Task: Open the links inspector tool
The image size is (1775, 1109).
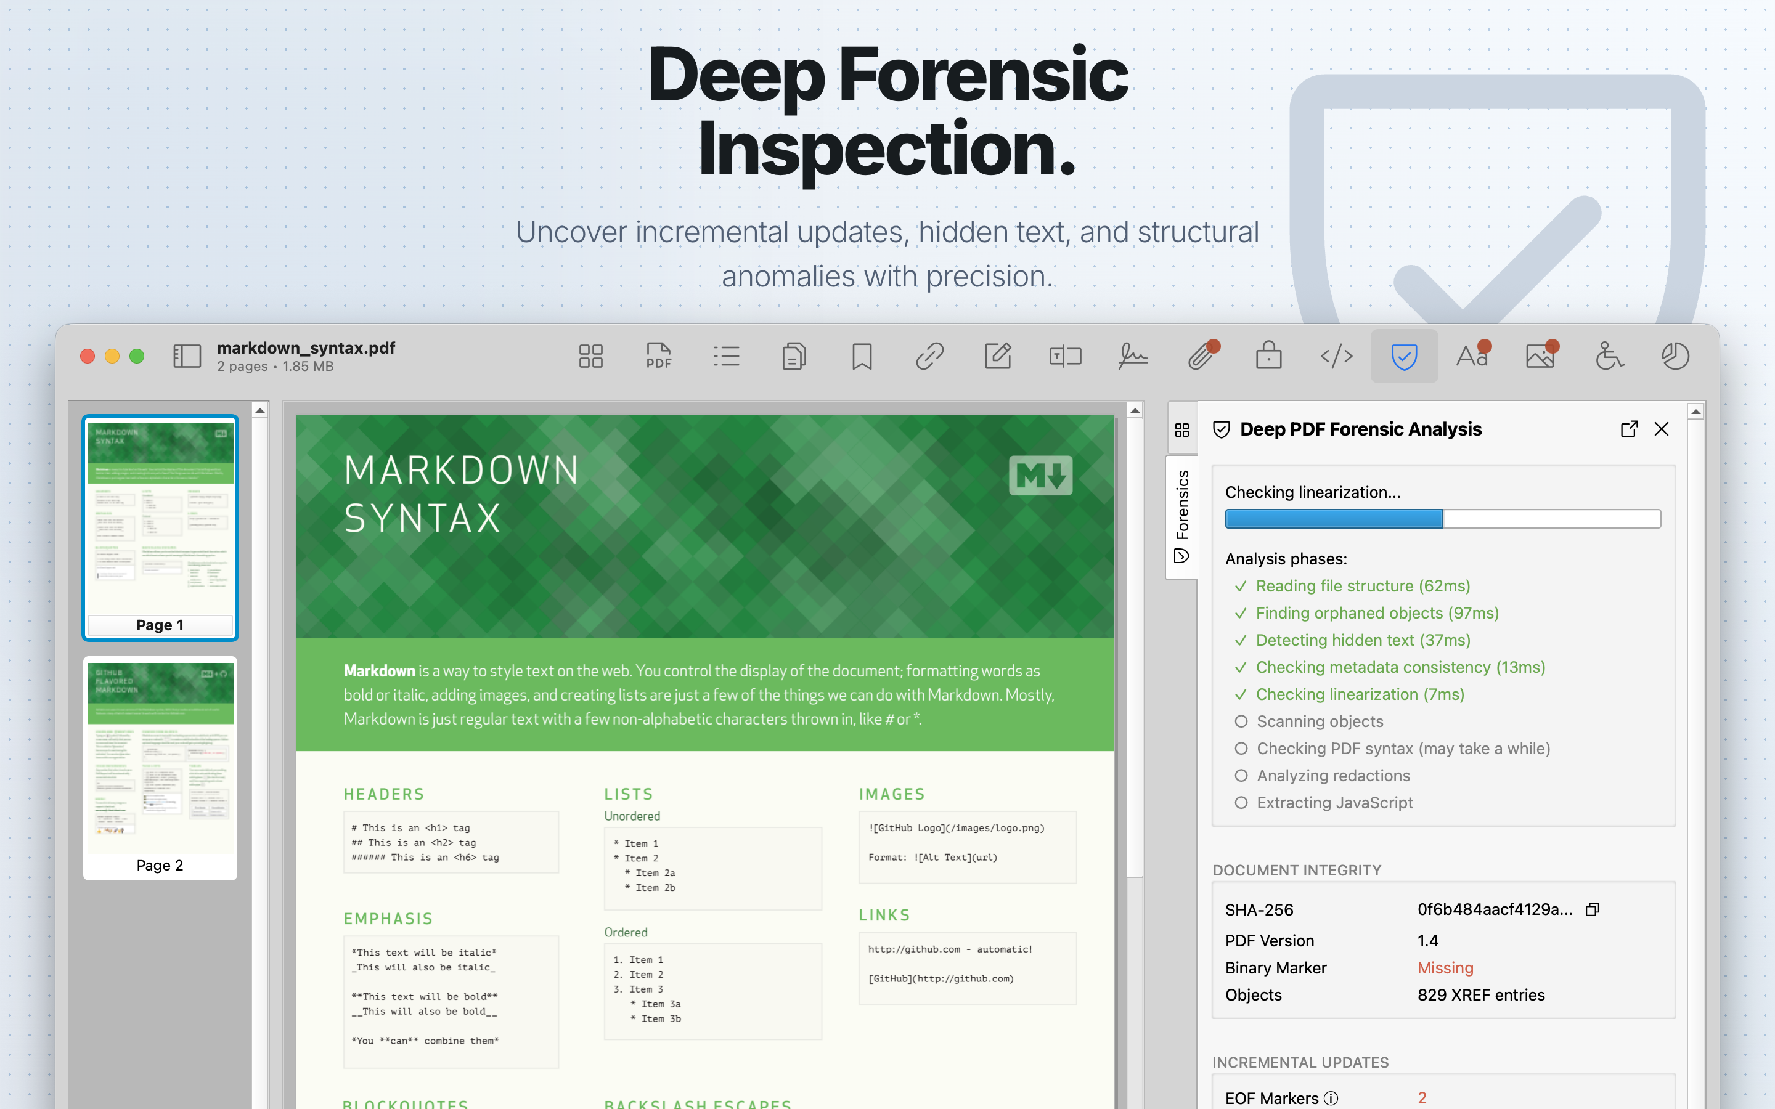Action: pos(929,357)
